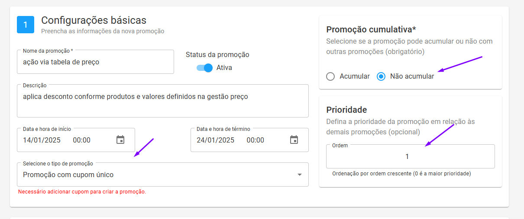524x219 pixels.
Task: Click the Configurações básicas section heading
Action: [94, 20]
